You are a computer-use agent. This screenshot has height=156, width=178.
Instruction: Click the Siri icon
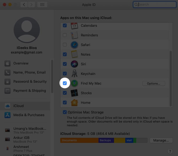tap(74, 64)
